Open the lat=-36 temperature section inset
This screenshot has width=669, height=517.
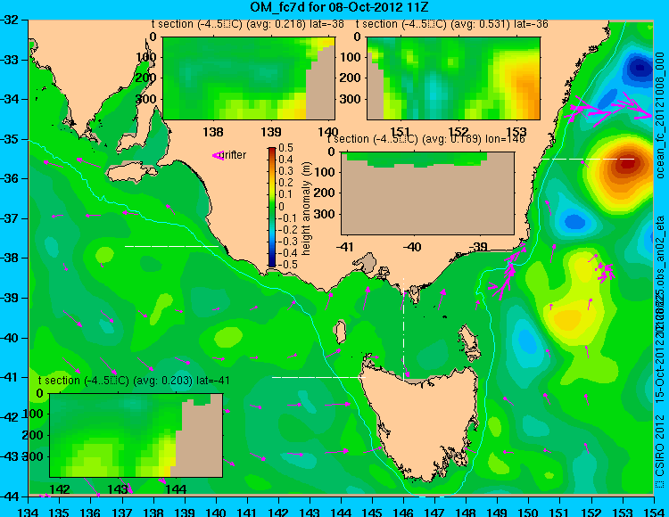[x=453, y=78]
